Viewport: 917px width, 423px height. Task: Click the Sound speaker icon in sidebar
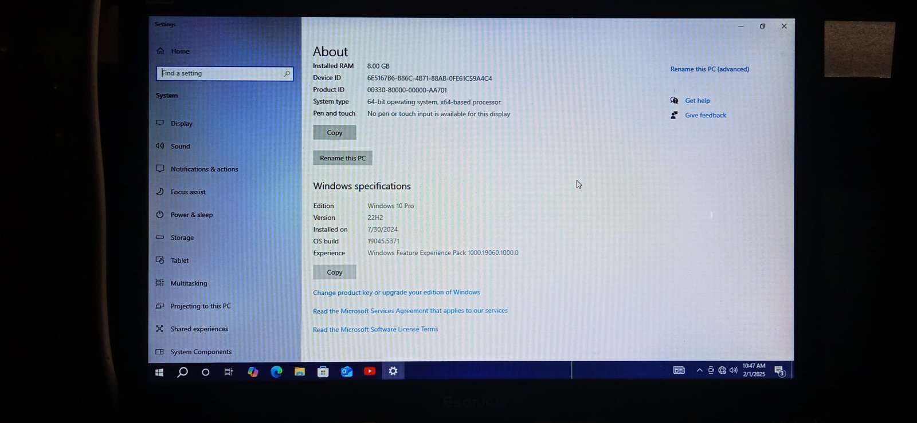[160, 146]
